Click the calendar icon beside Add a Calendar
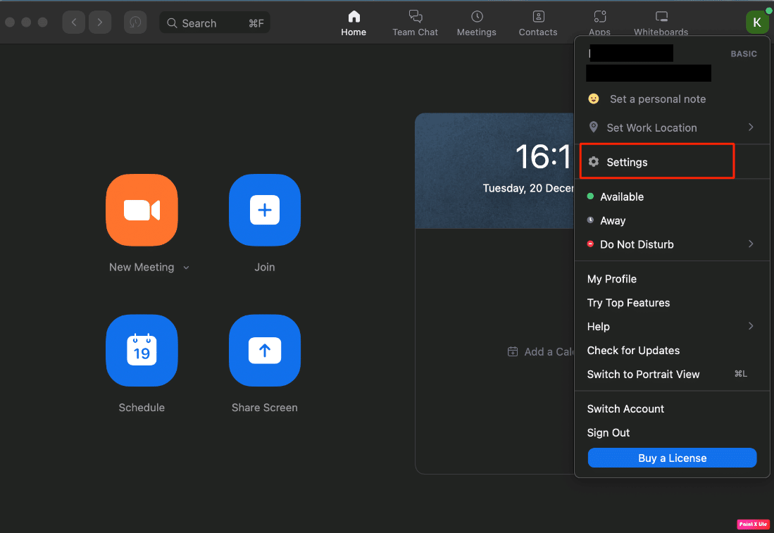 [x=513, y=351]
